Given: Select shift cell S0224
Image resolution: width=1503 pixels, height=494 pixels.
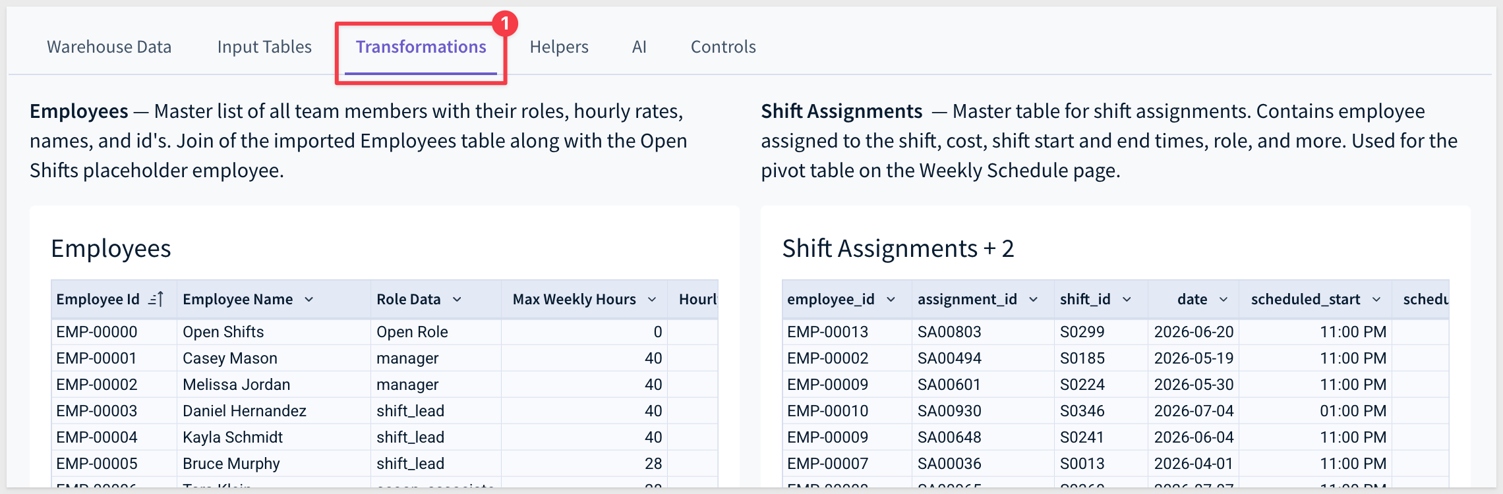Looking at the screenshot, I should 1101,385.
